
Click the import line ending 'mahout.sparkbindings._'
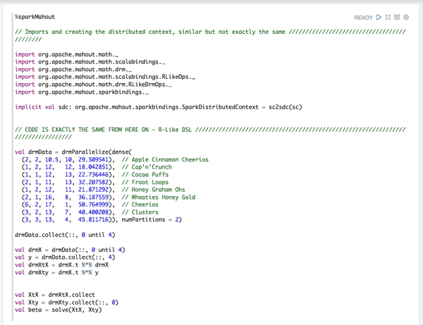[x=82, y=92]
